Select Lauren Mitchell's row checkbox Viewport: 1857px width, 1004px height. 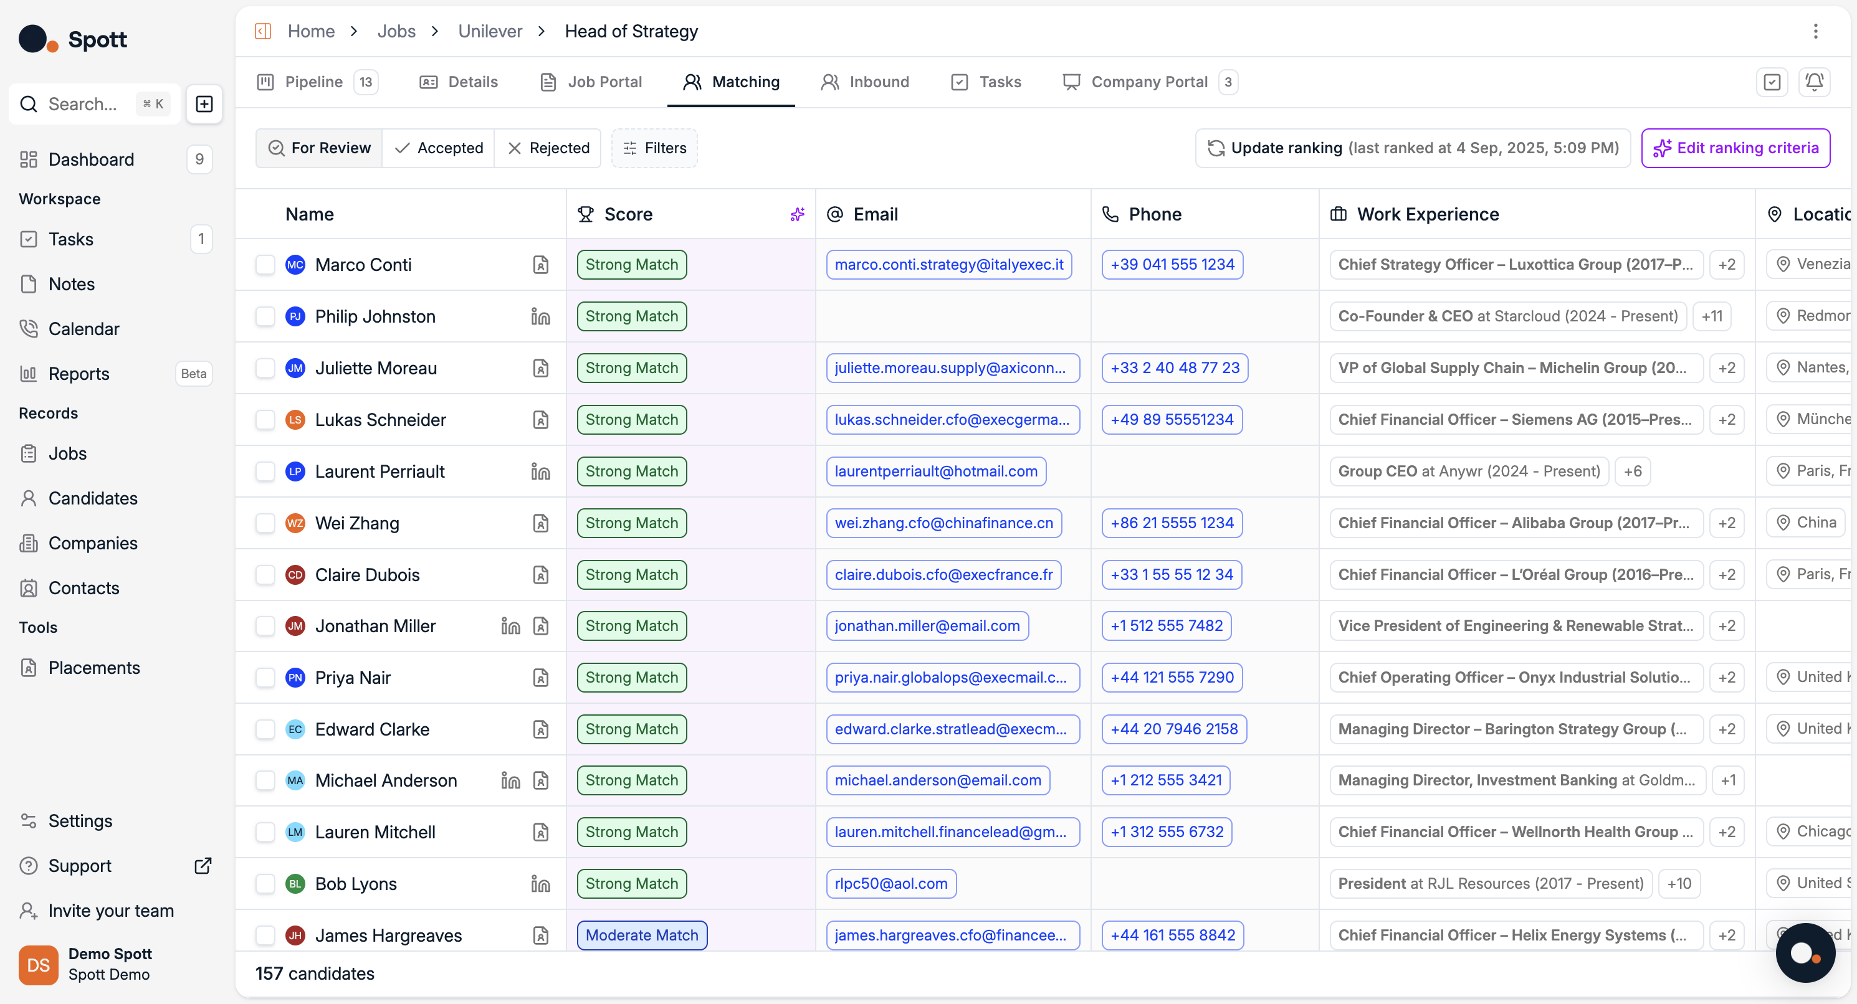pos(265,831)
